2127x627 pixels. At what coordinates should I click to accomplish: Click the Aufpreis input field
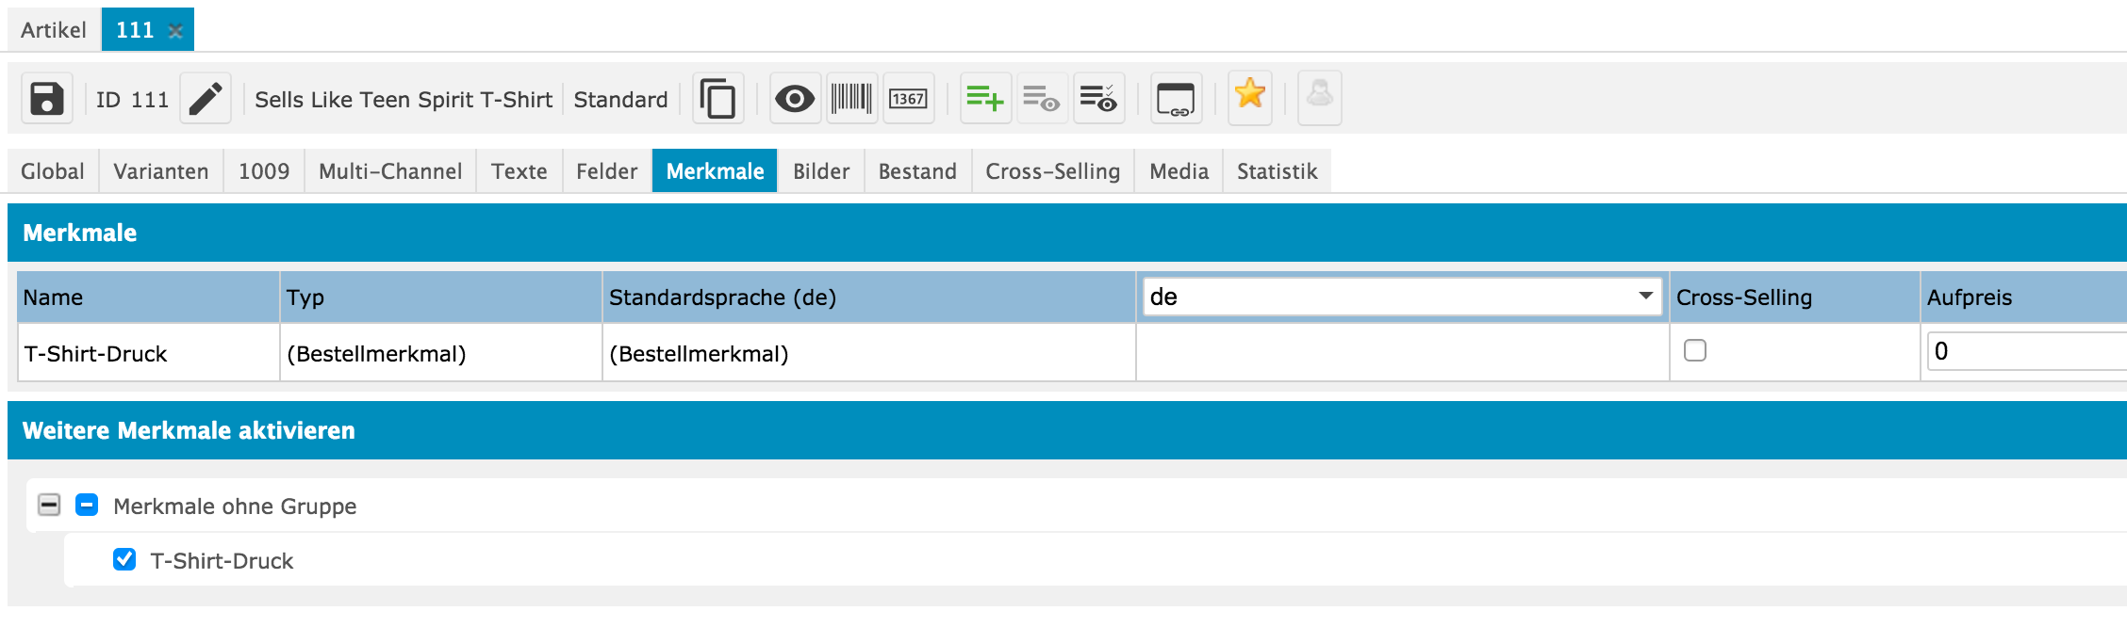click(2027, 352)
